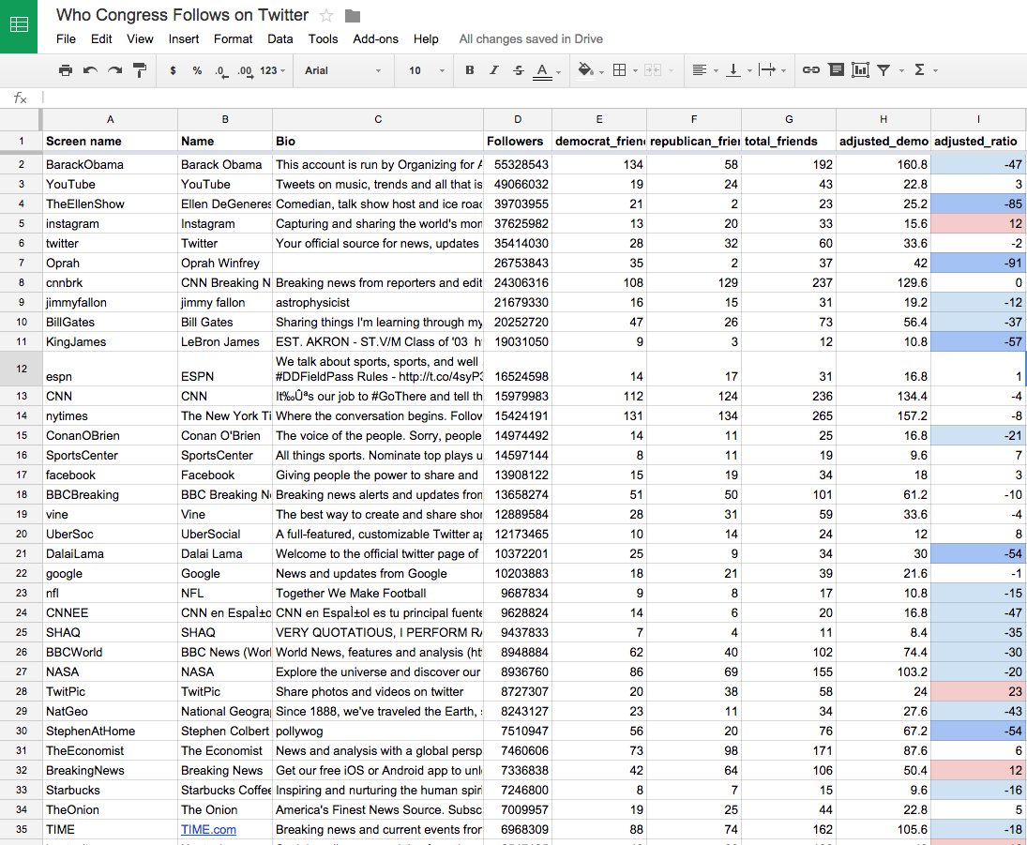Screen dimensions: 1027x845
Task: Click the Filter funnel icon
Action: pyautogui.click(x=884, y=70)
